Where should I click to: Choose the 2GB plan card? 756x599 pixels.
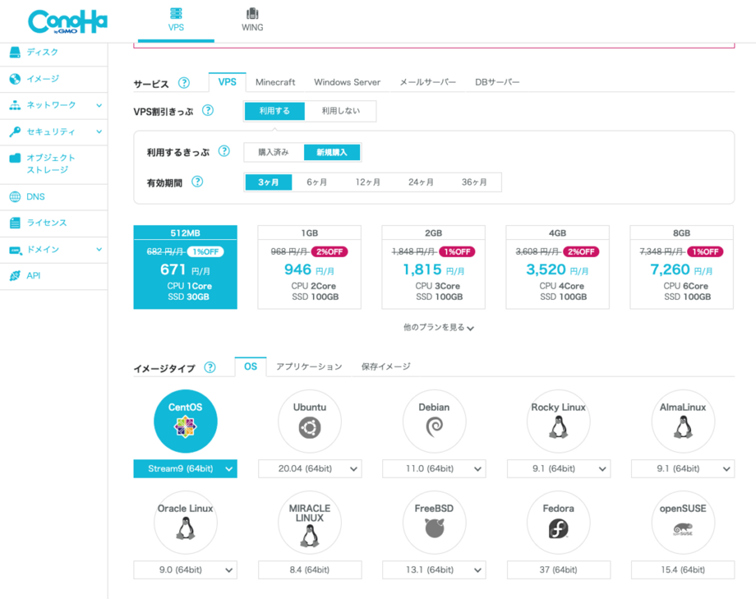tap(434, 267)
